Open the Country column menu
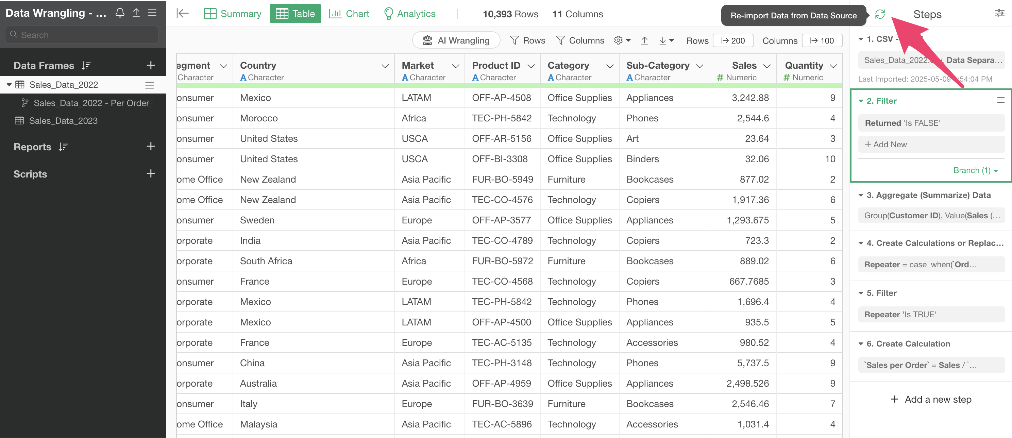 pos(385,66)
